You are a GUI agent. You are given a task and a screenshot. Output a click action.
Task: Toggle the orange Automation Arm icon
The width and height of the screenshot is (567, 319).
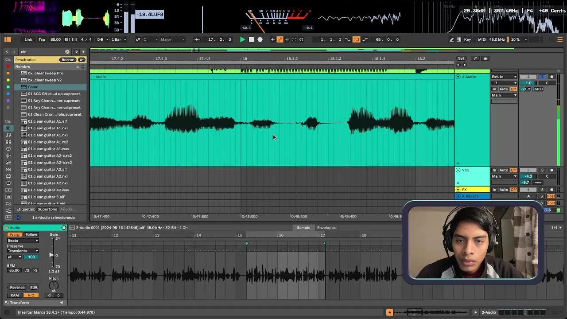coord(280,39)
